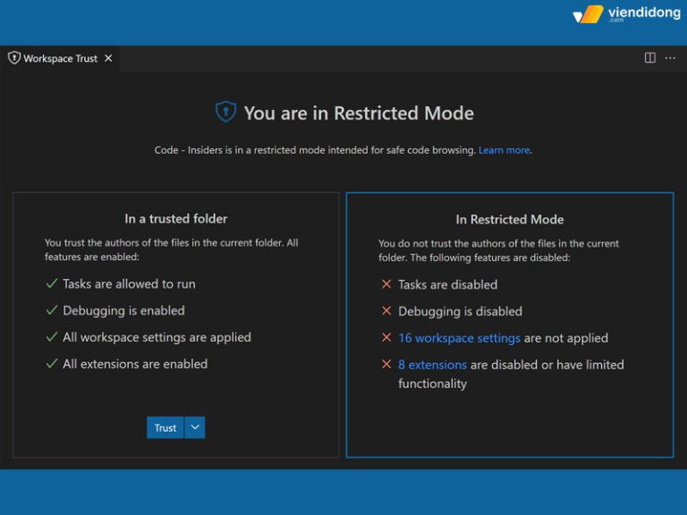Click the checkmark next to Debugging is enabled
The image size is (687, 515).
tap(51, 311)
